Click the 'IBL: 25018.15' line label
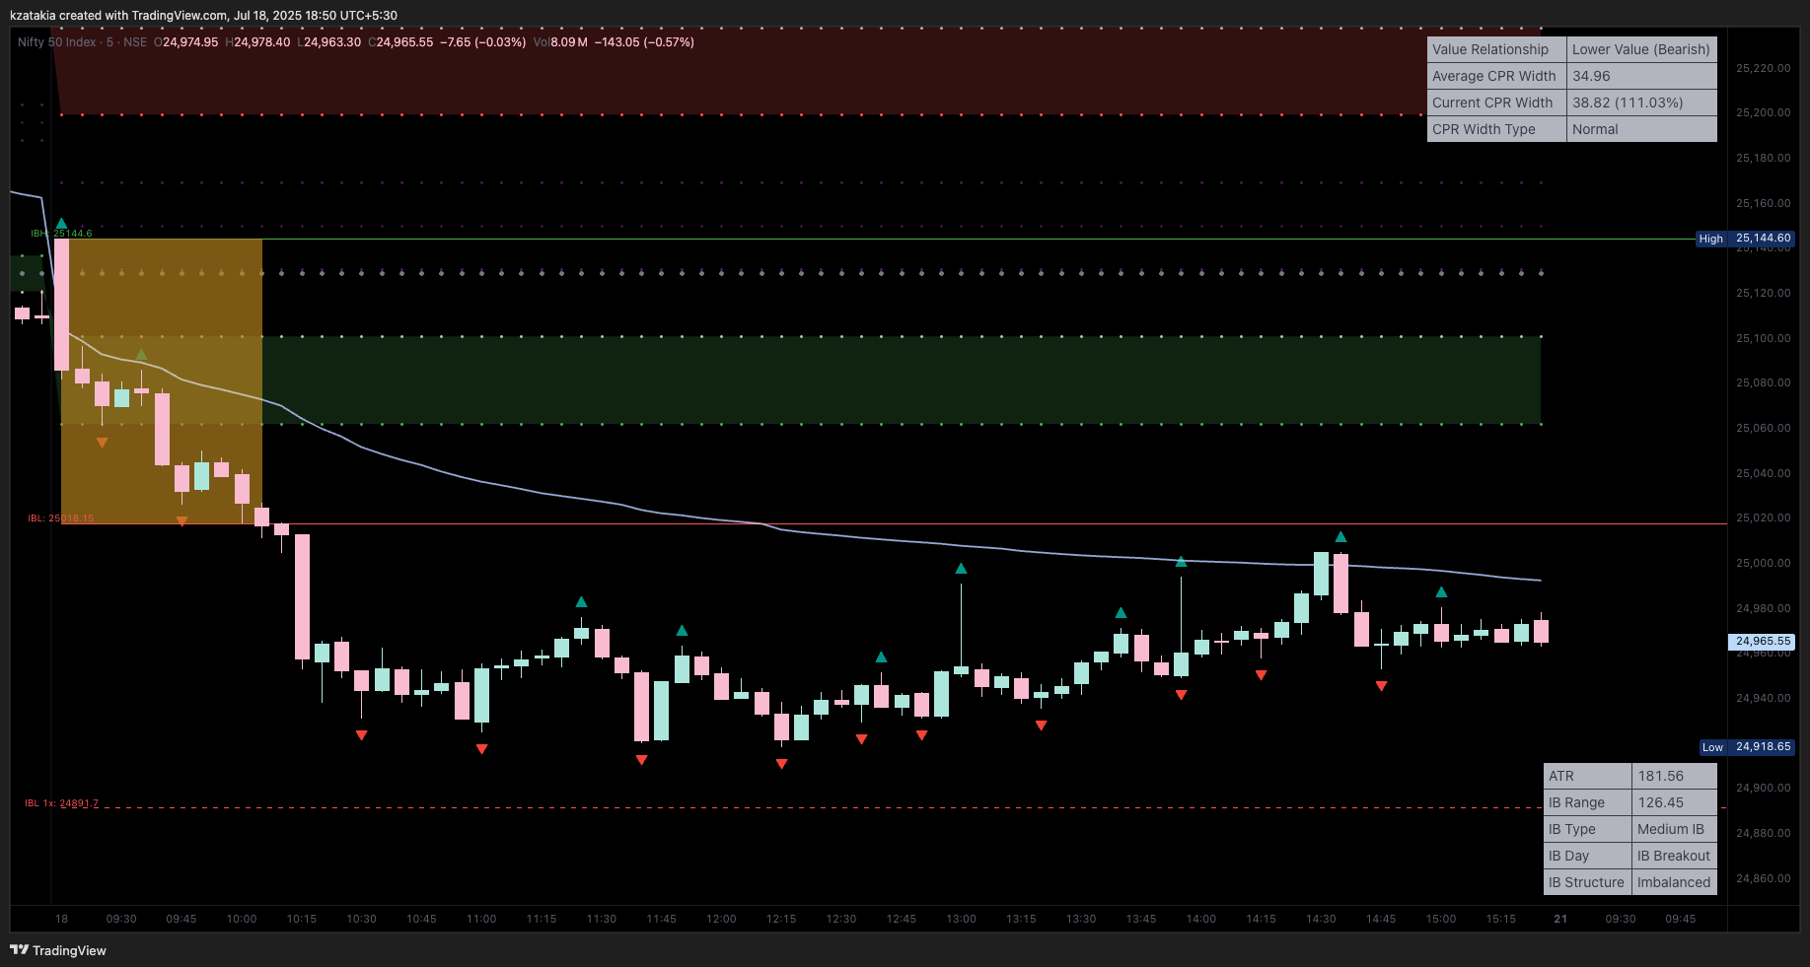Image resolution: width=1810 pixels, height=967 pixels. 60,518
